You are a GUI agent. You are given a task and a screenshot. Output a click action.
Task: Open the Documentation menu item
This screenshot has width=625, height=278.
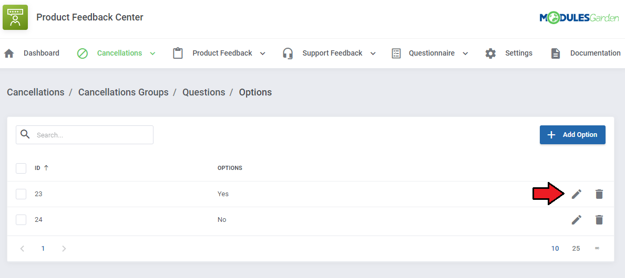tap(596, 53)
